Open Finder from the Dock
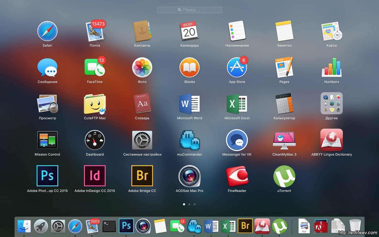This screenshot has height=237, width=379. click(24, 226)
